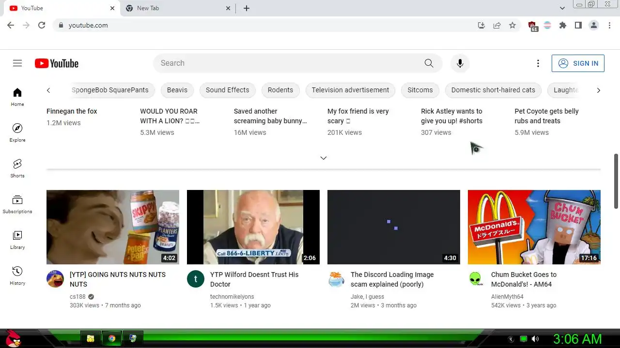Open Shorts in the sidebar

pyautogui.click(x=17, y=168)
